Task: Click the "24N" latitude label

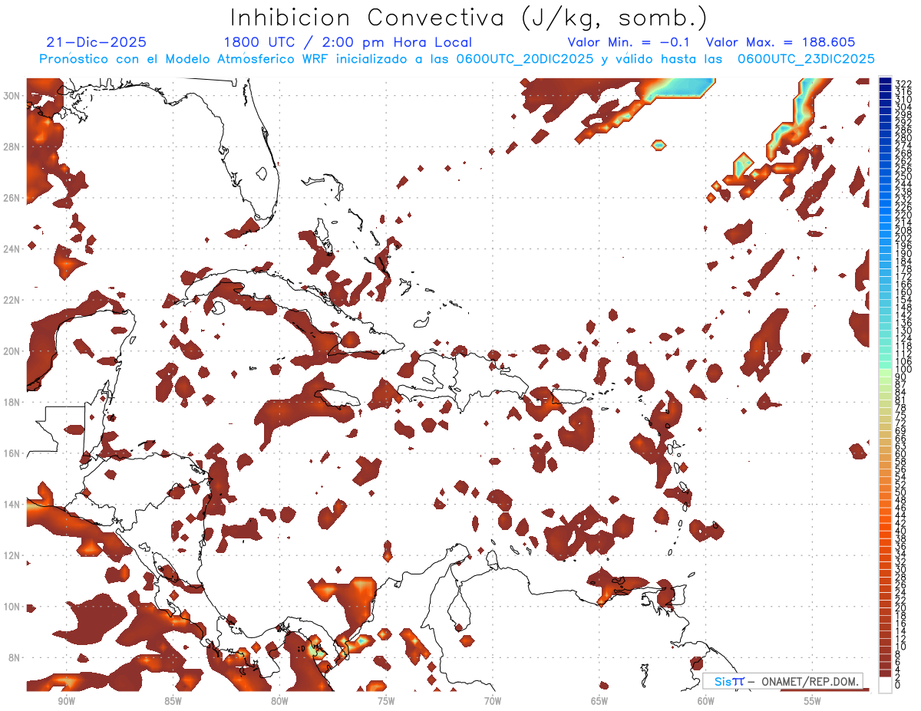Action: (12, 249)
